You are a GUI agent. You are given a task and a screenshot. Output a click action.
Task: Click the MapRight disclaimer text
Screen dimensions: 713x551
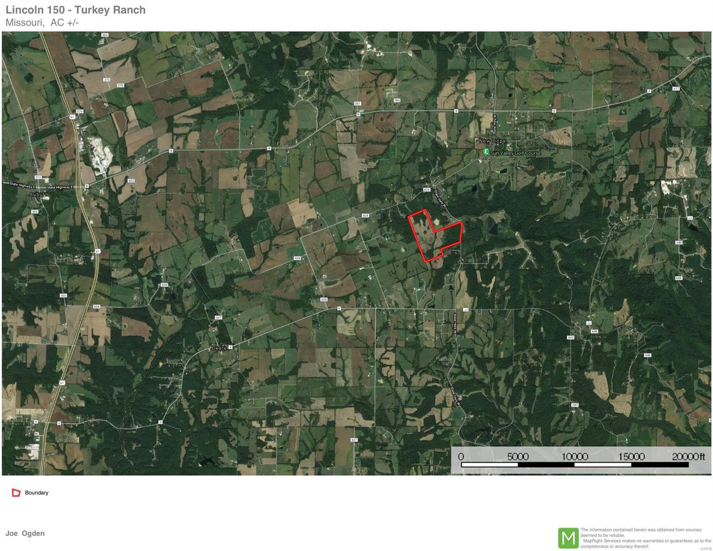point(640,538)
